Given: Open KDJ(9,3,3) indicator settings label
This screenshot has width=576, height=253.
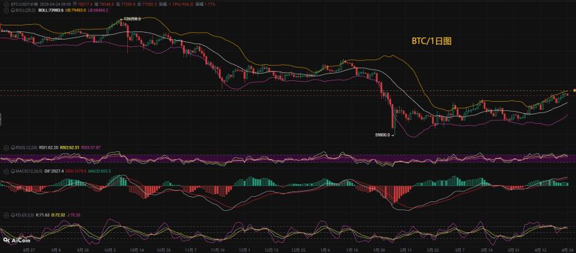Looking at the screenshot, I should click(24, 214).
